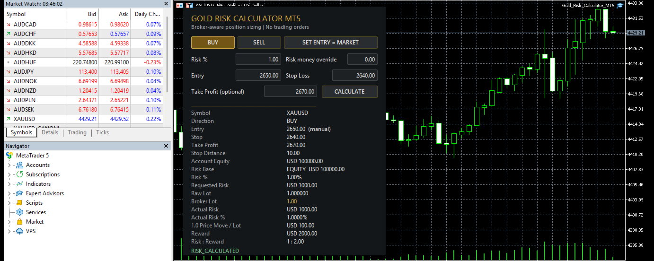Select SELL direction in calculator
The image size is (654, 261).
tap(259, 43)
